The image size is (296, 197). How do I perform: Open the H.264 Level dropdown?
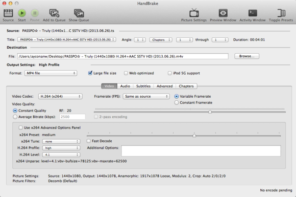point(61,155)
